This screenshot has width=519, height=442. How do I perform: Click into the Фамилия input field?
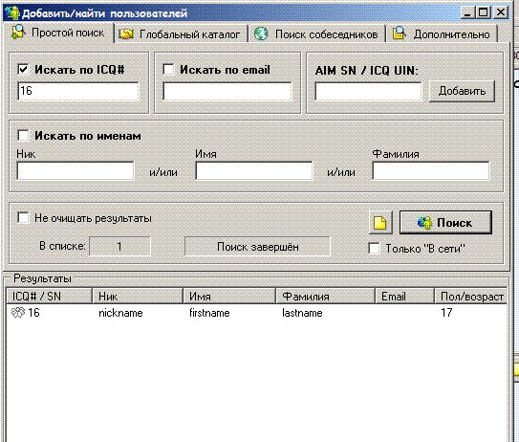tap(431, 170)
